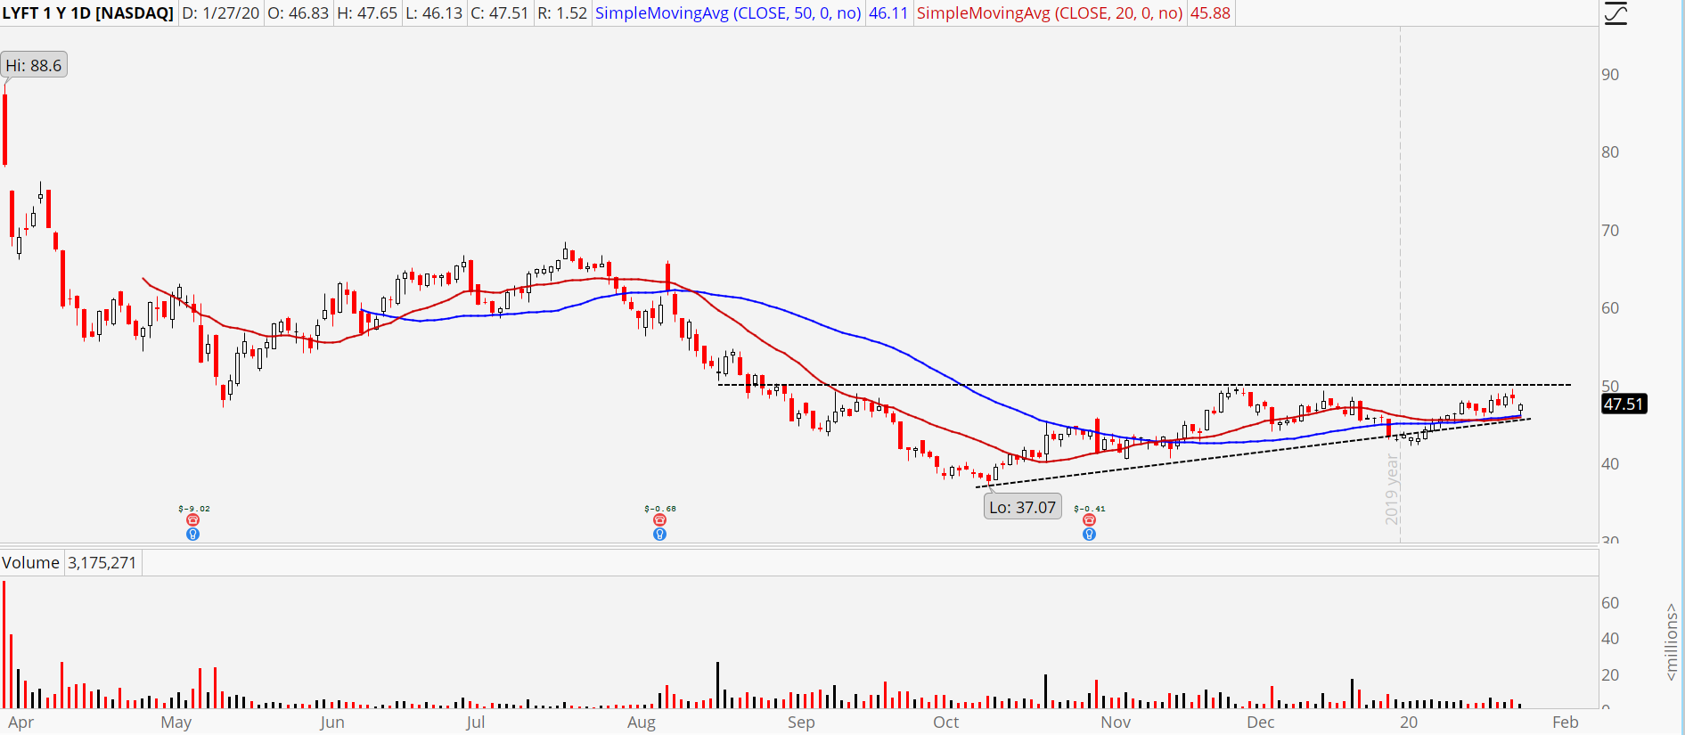Click the Dec label on the time axis
This screenshot has height=735, width=1685.
tap(1261, 723)
